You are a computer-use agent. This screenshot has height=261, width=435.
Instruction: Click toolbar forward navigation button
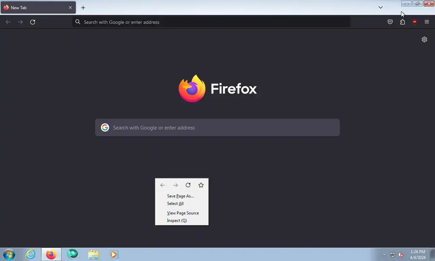20,22
